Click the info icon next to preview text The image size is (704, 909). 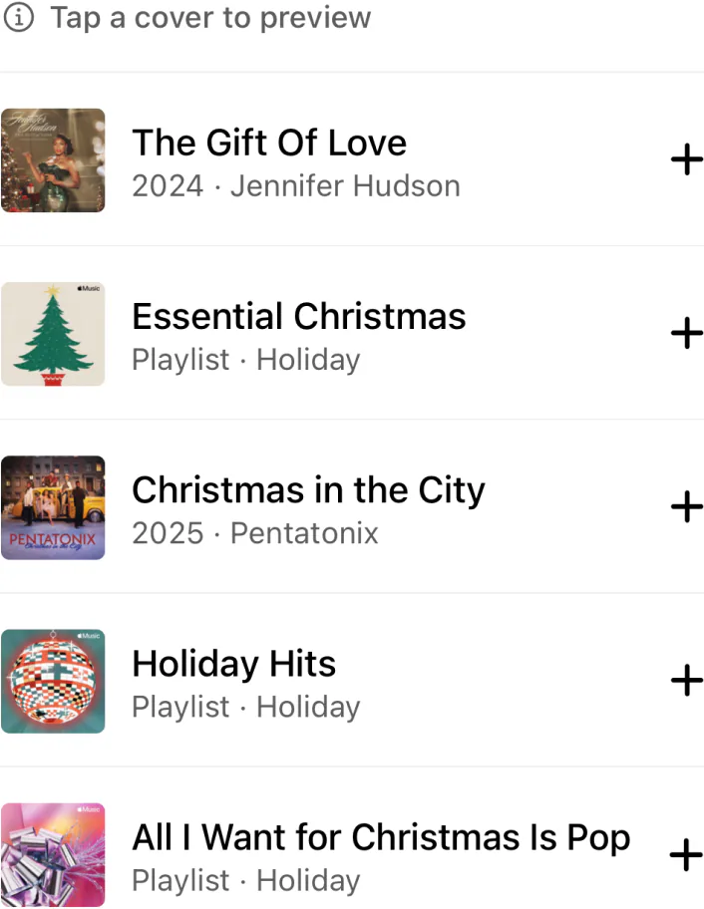tap(19, 18)
